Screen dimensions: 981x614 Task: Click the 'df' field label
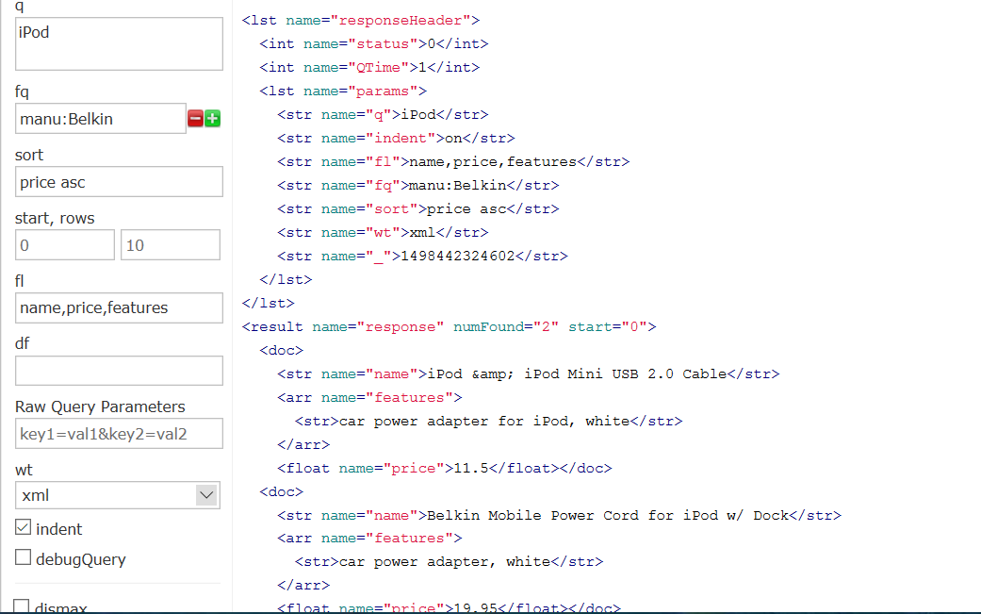(x=22, y=343)
